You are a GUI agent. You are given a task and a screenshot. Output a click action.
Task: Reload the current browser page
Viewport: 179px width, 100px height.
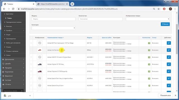click(x=13, y=9)
